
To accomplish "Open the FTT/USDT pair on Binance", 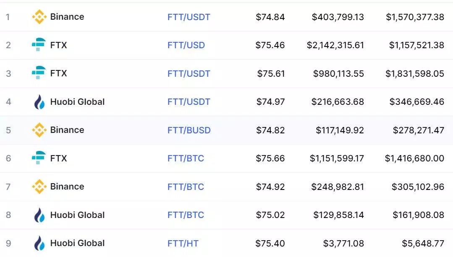I will [x=189, y=17].
